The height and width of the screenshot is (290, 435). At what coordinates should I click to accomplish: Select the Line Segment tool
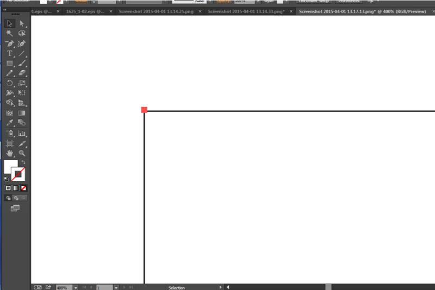[x=22, y=53]
